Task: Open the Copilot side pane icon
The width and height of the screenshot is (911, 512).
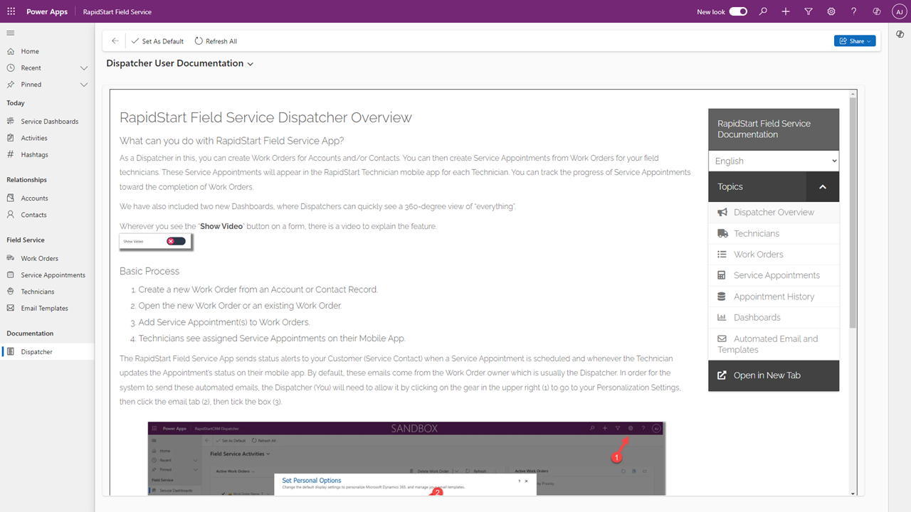Action: (x=900, y=34)
